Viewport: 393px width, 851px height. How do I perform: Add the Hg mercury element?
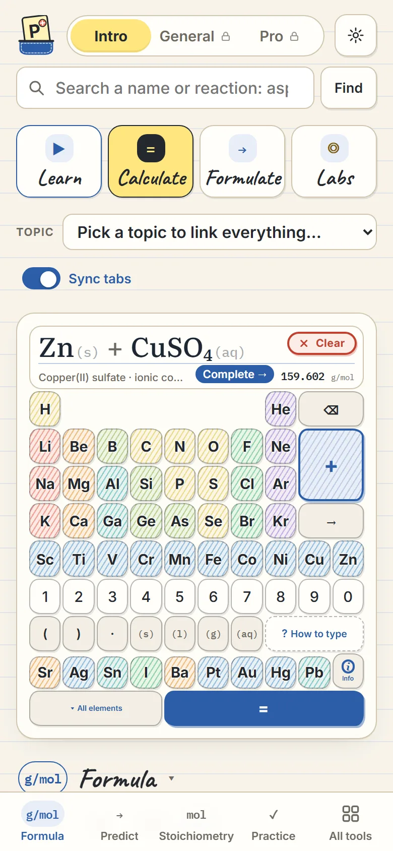281,673
